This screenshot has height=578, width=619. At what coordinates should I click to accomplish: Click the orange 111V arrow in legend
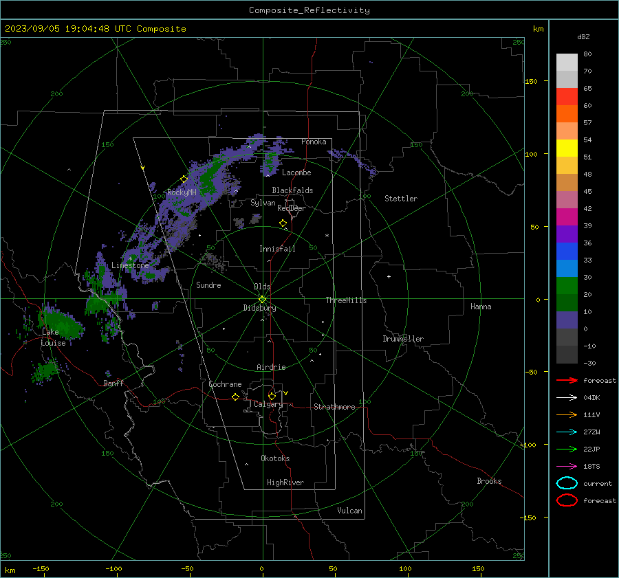coord(567,414)
